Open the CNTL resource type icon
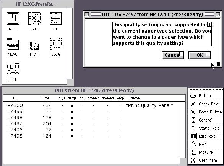Image resolution: width=224 pixels, height=166 pixels. 34,18
